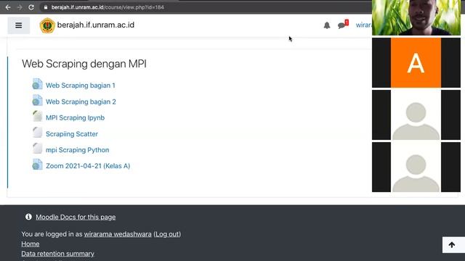465x261 pixels.
Task: Select the first gray avatar participant tile
Action: coord(416,115)
